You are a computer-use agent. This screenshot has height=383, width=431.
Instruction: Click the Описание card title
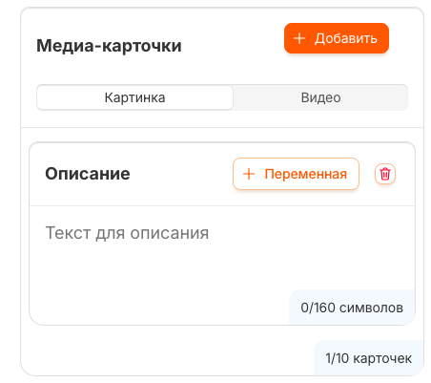(x=88, y=174)
